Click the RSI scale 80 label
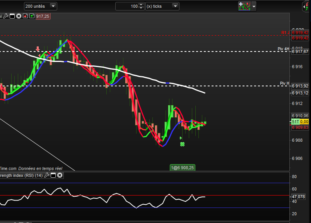Screen dimensions: 311x223 click(294, 177)
